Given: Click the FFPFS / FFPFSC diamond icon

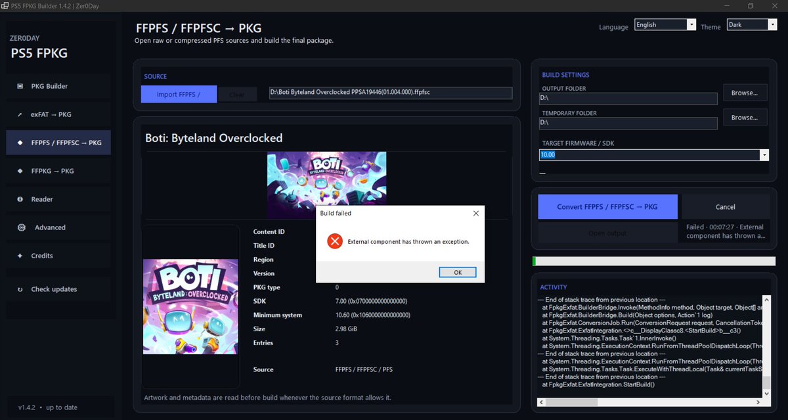Looking at the screenshot, I should pyautogui.click(x=20, y=143).
